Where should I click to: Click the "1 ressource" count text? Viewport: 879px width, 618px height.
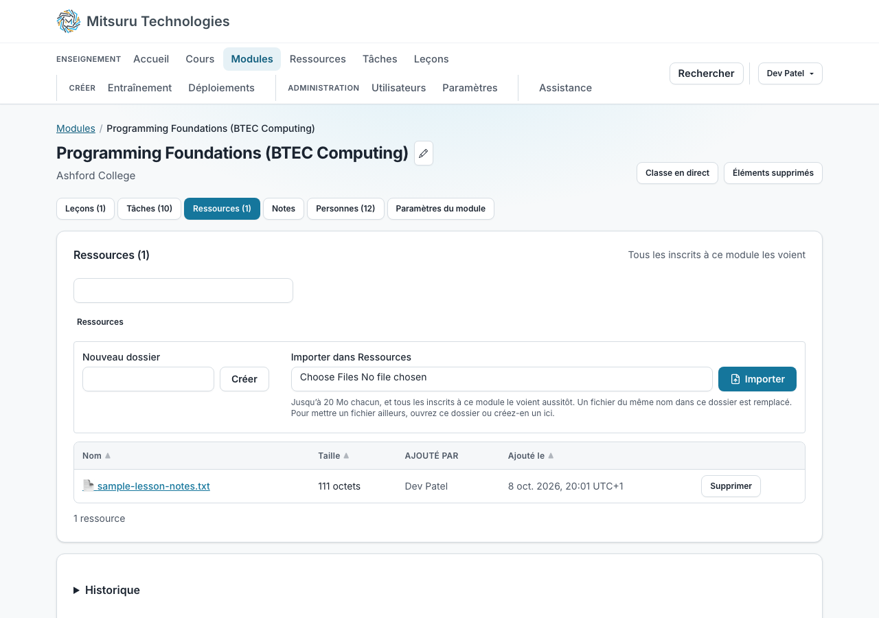[x=100, y=518]
